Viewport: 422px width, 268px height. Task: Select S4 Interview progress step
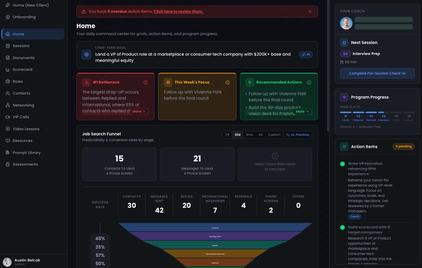pos(384,116)
